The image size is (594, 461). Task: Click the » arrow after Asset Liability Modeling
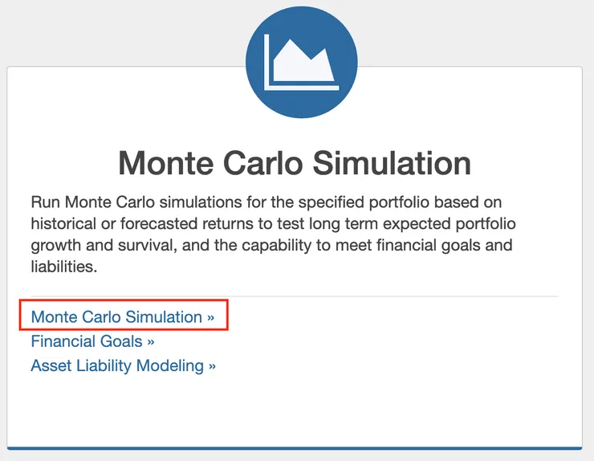(213, 365)
